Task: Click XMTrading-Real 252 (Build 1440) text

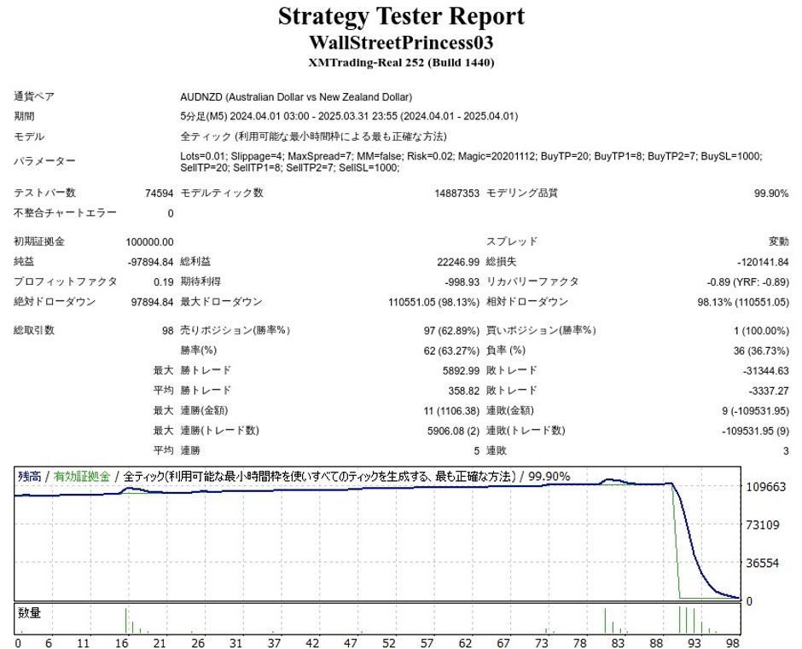Action: pyautogui.click(x=401, y=63)
